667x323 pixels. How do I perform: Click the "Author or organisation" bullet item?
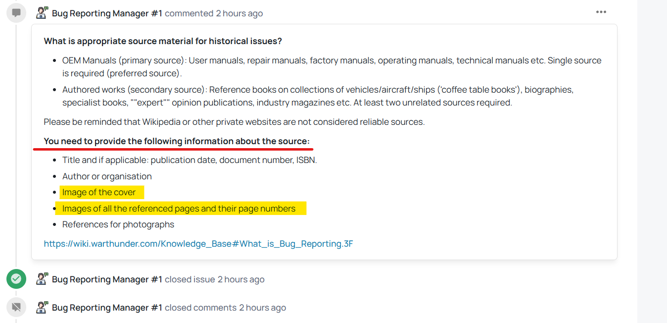[107, 176]
